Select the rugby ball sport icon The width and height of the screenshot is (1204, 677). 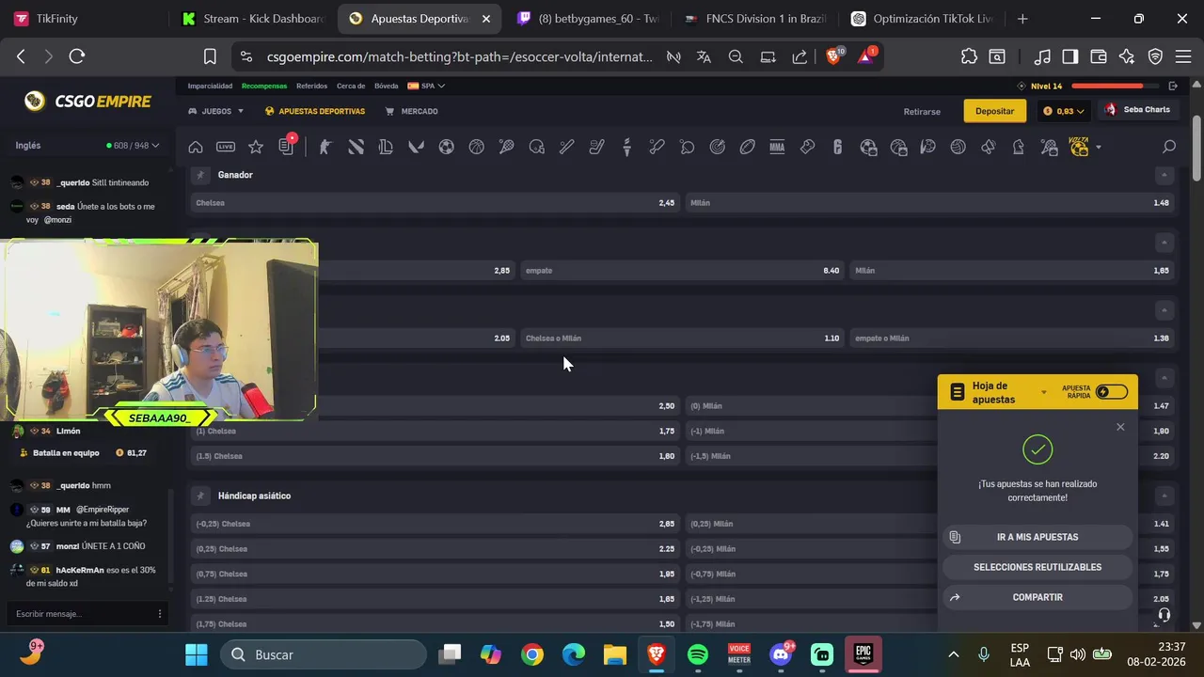[x=747, y=147]
